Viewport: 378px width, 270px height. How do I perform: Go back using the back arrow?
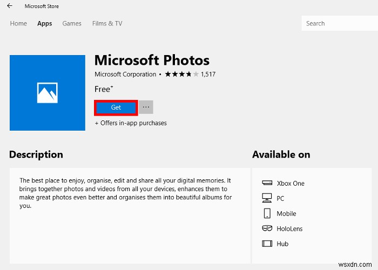pos(10,6)
